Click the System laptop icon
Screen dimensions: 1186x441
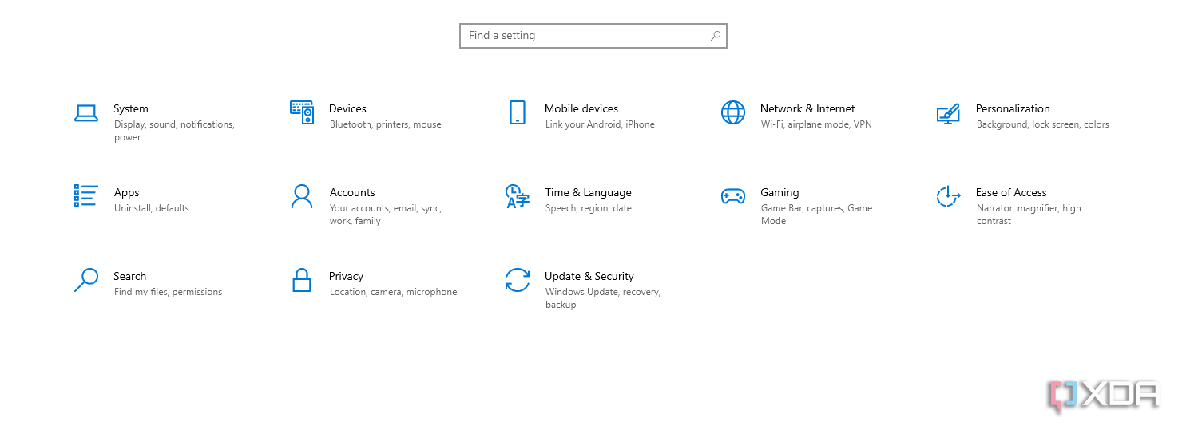85,113
